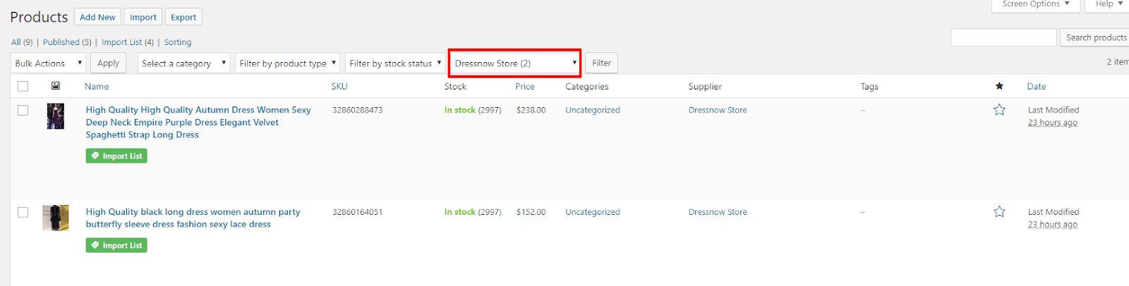Toggle featured star for black long dress
Image resolution: width=1129 pixels, height=286 pixels.
pos(999,211)
